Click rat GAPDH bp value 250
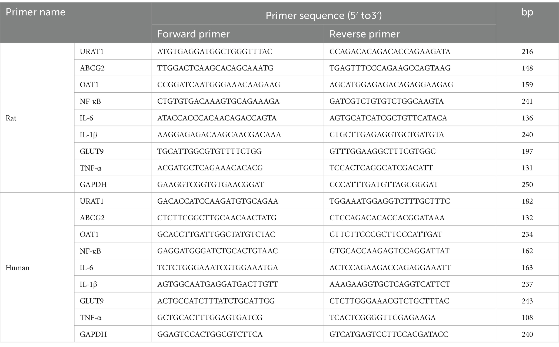 pos(527,185)
